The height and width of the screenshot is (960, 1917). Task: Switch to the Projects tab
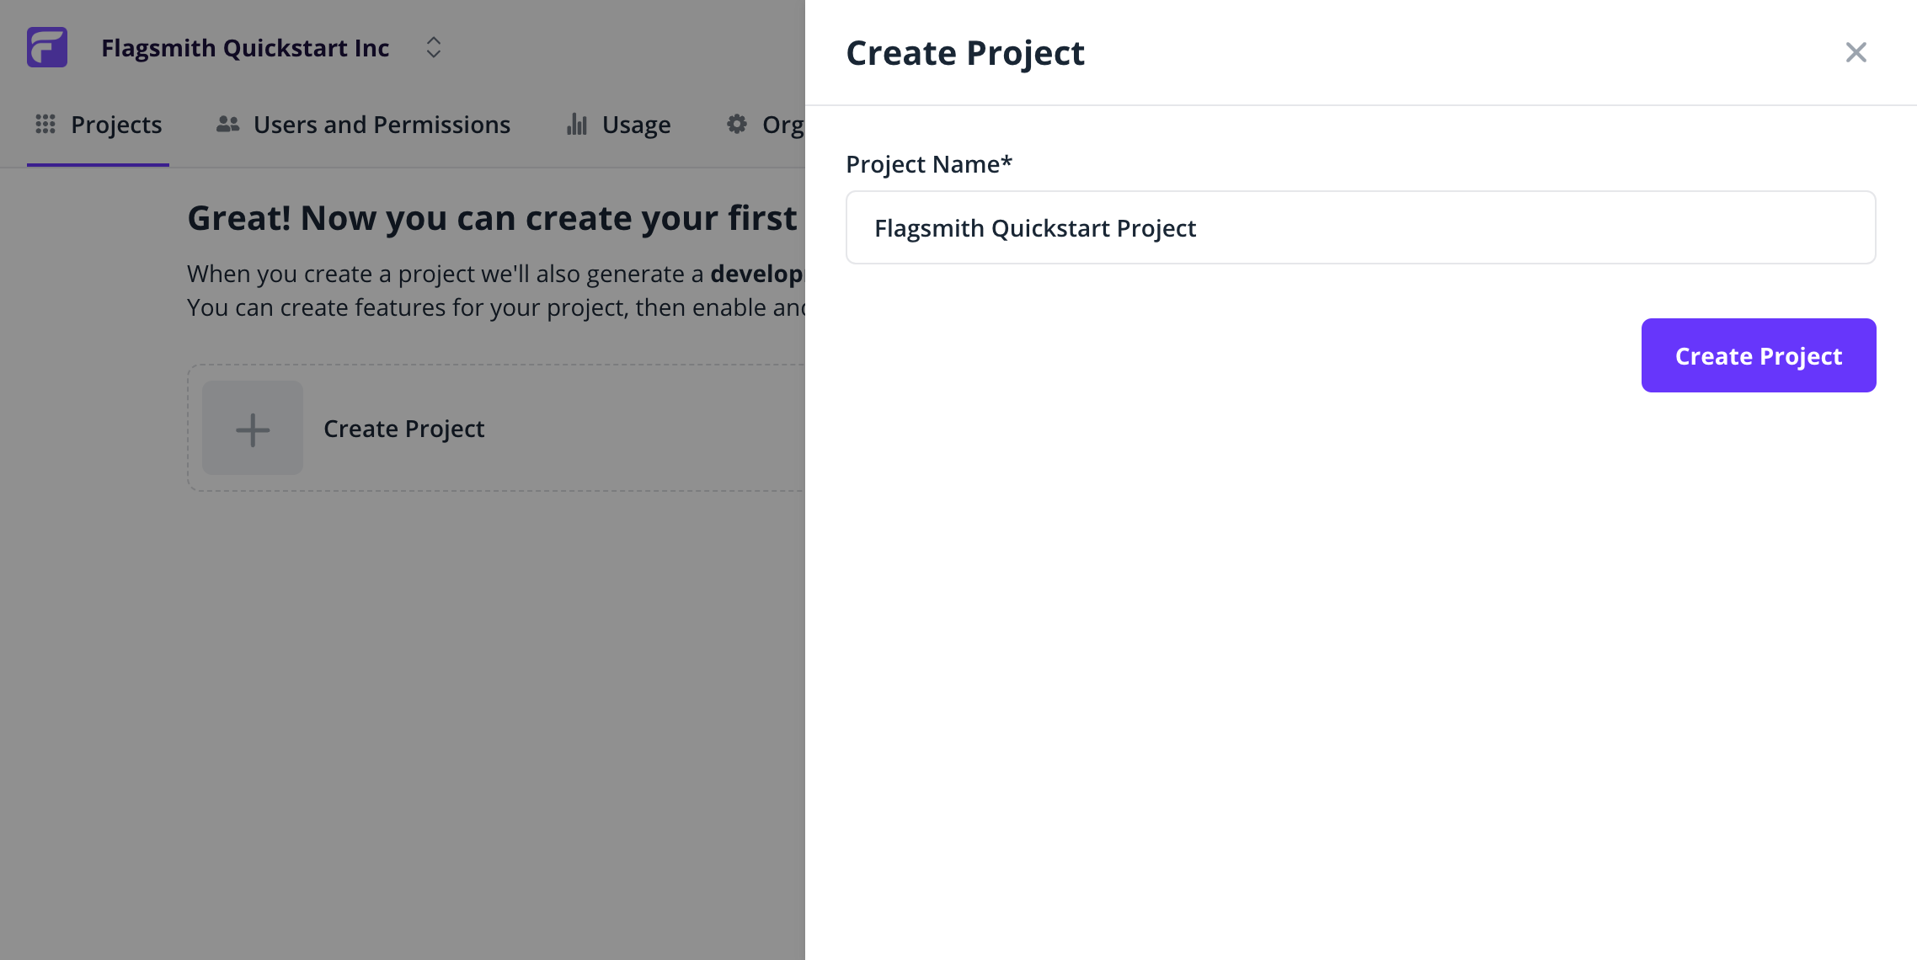(116, 124)
